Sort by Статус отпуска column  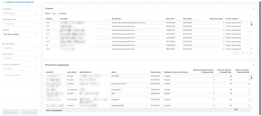(x=232, y=19)
